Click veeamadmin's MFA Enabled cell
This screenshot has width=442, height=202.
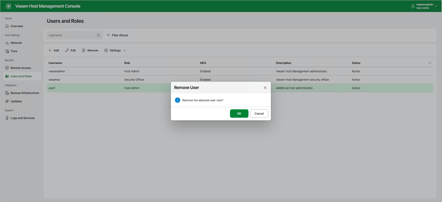tap(205, 71)
